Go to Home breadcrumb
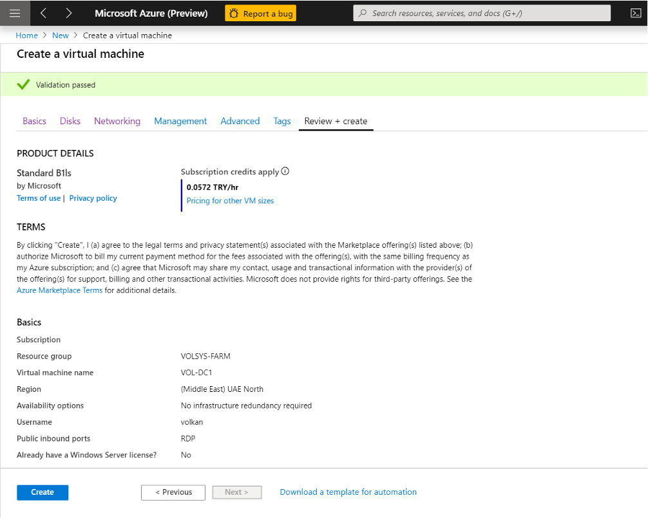The width and height of the screenshot is (648, 518). click(x=26, y=35)
